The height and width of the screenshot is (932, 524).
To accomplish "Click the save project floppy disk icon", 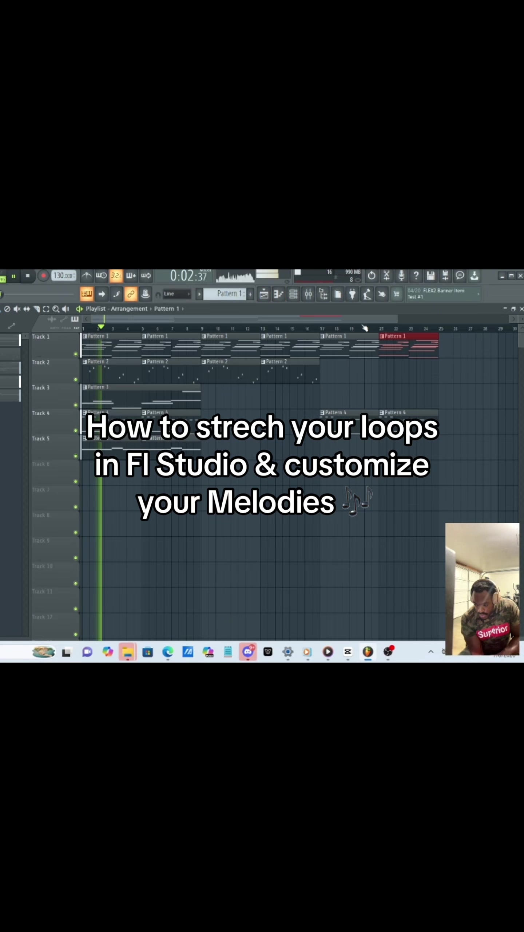I will tap(431, 276).
